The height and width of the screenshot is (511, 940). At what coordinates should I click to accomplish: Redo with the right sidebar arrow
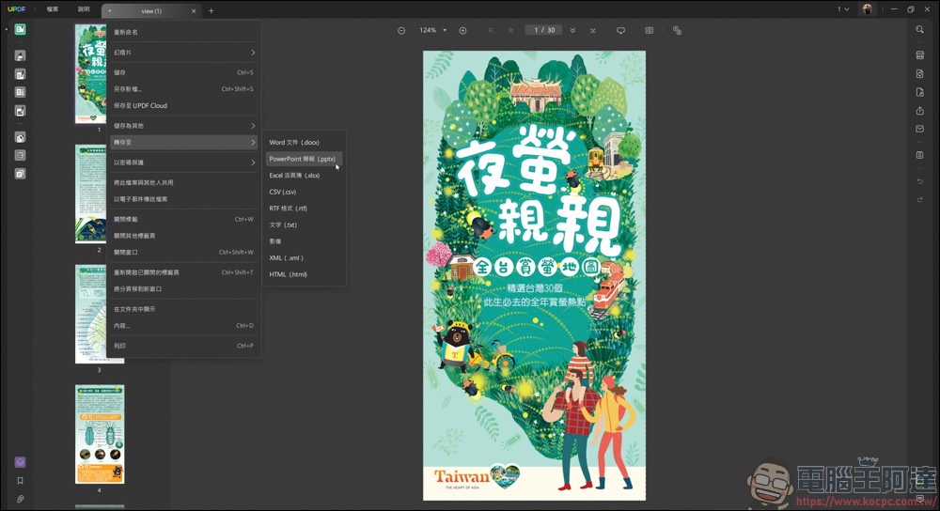click(x=919, y=199)
